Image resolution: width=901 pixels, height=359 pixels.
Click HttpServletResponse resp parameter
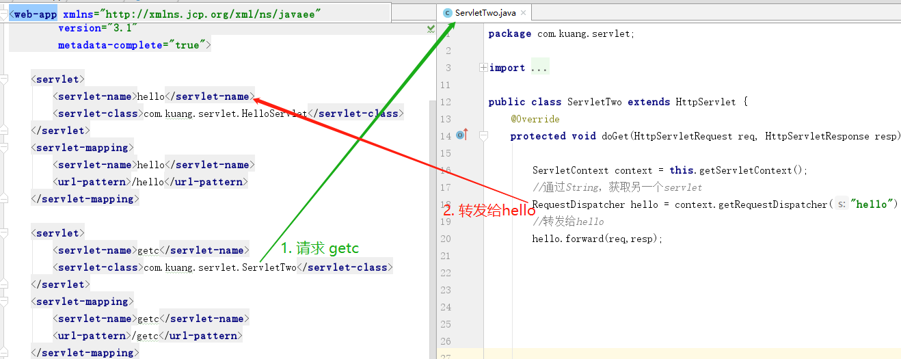(830, 136)
